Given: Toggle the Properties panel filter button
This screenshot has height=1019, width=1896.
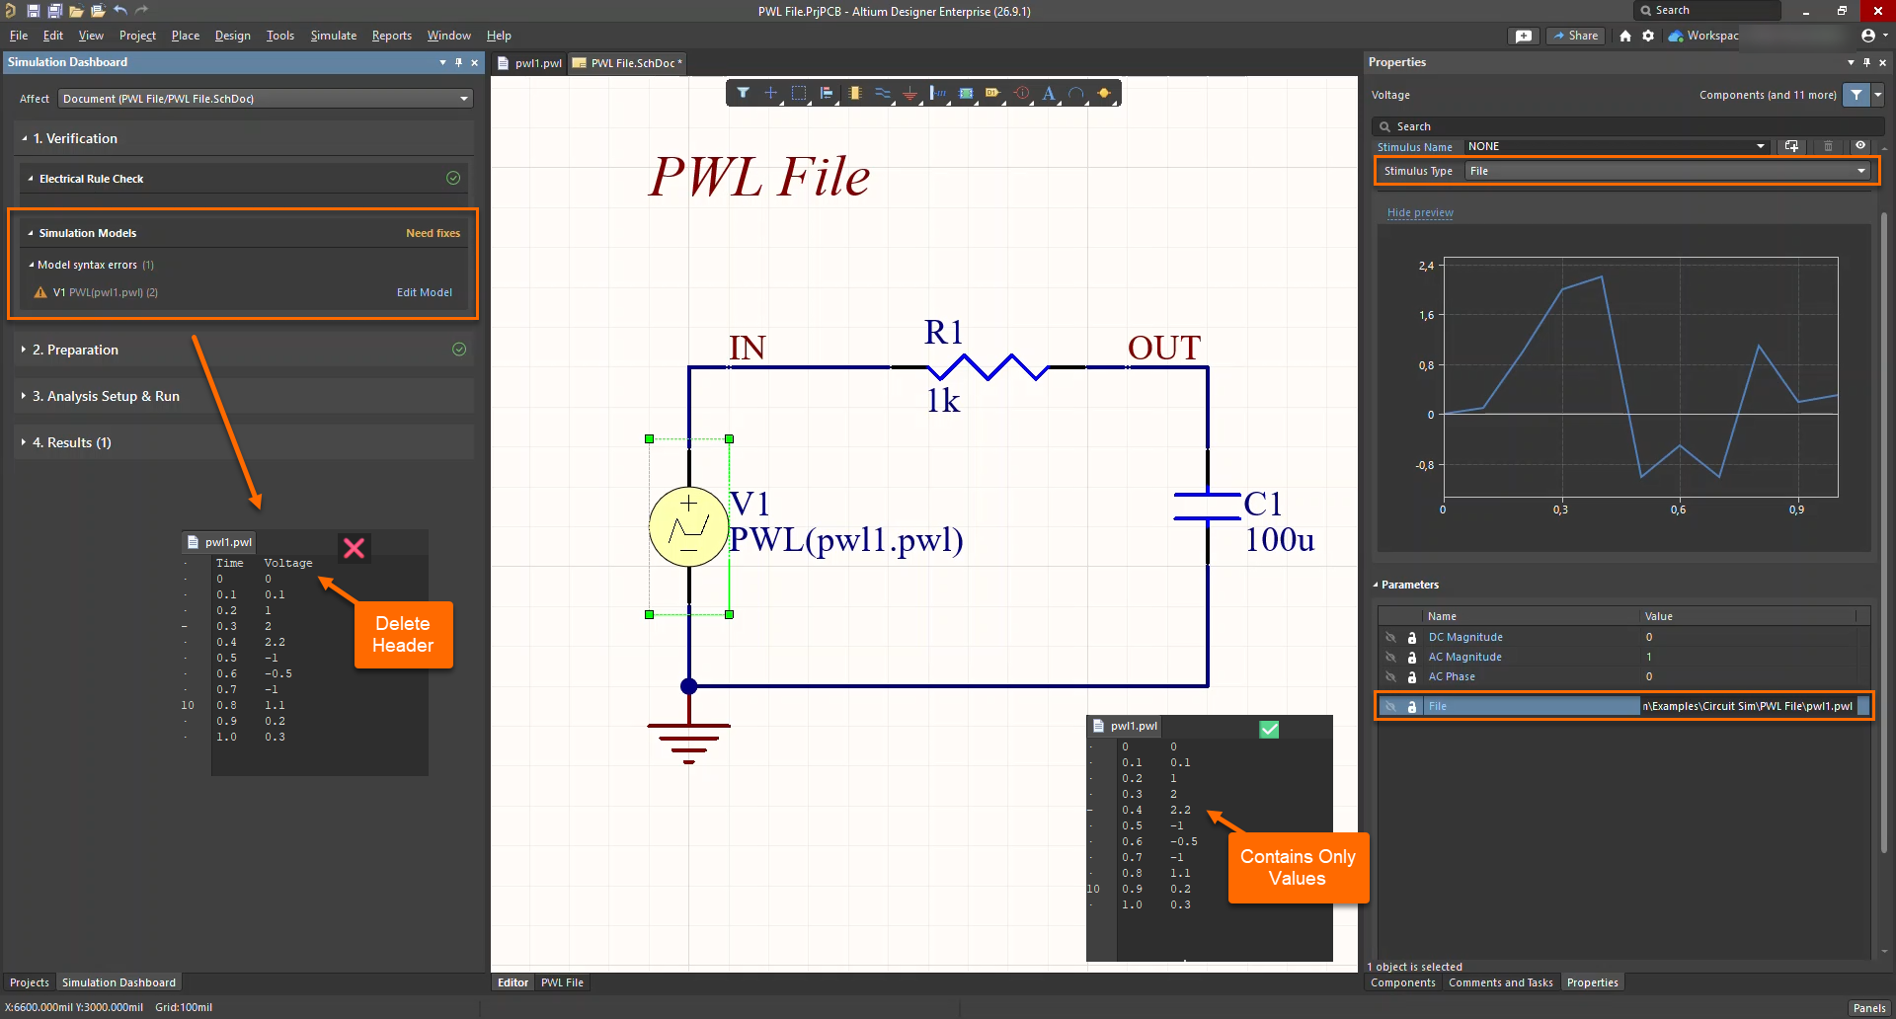Looking at the screenshot, I should [x=1856, y=95].
